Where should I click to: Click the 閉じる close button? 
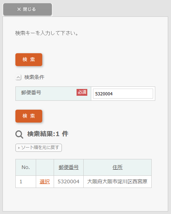tap(28, 9)
